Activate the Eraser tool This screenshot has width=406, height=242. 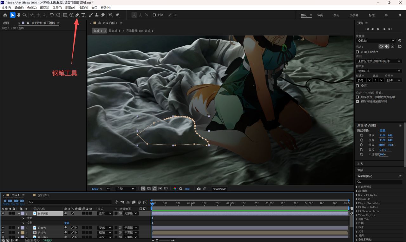[103, 15]
